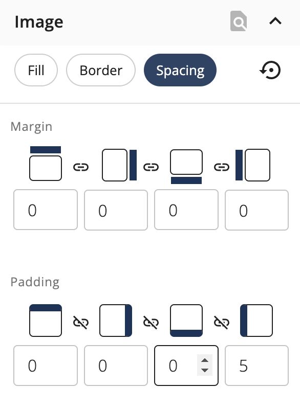Click the left padding icon
The width and height of the screenshot is (300, 410).
point(256,321)
